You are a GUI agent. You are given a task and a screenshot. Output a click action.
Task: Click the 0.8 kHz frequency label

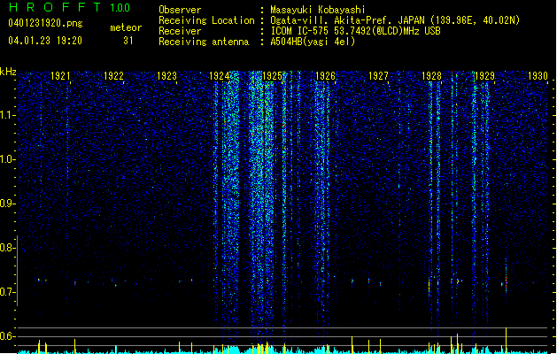(x=7, y=248)
